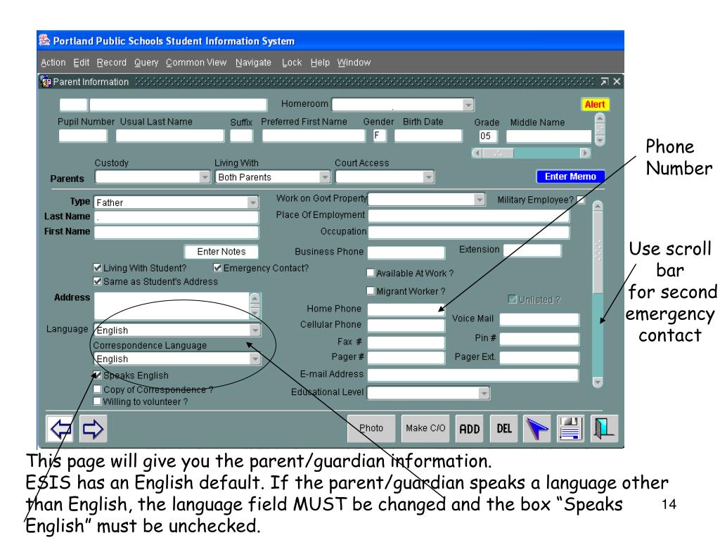Open the Action menu
Viewport: 720px width, 540px height.
point(53,63)
